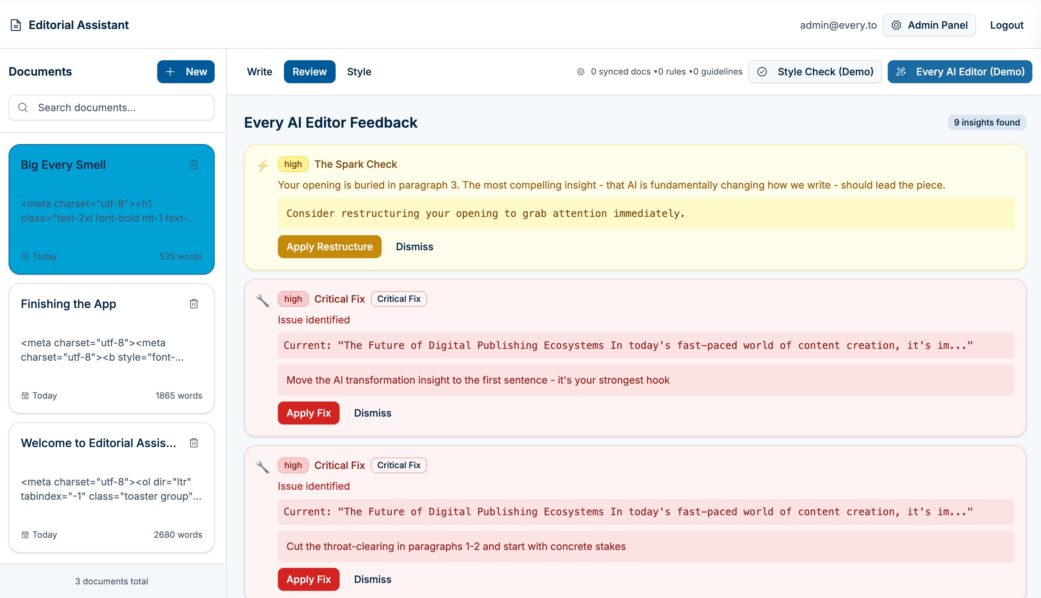The width and height of the screenshot is (1041, 598).
Task: Click the lightning bolt Spark Check icon
Action: [x=263, y=166]
